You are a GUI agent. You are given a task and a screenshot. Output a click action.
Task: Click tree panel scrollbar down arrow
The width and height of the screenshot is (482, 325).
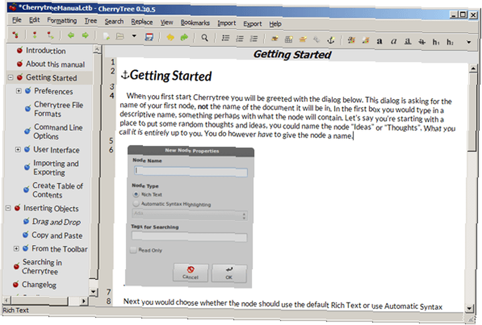(93, 291)
